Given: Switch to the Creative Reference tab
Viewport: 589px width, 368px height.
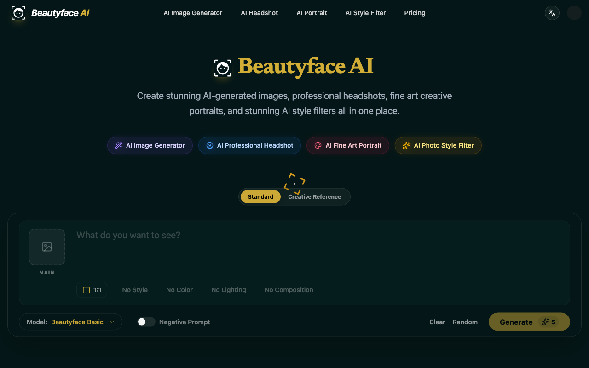Looking at the screenshot, I should (x=315, y=196).
